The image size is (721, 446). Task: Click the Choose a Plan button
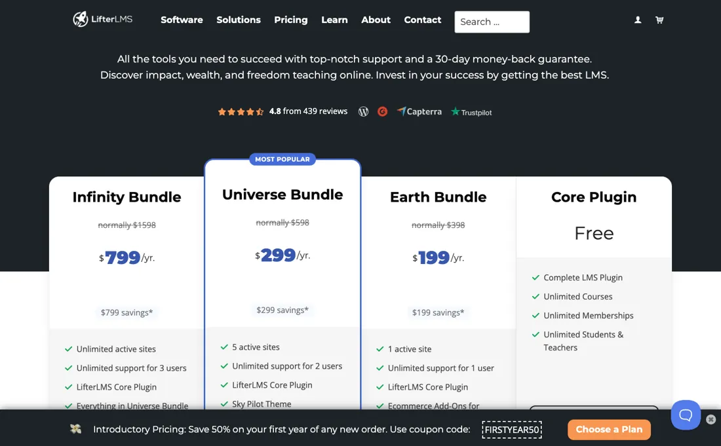click(609, 430)
